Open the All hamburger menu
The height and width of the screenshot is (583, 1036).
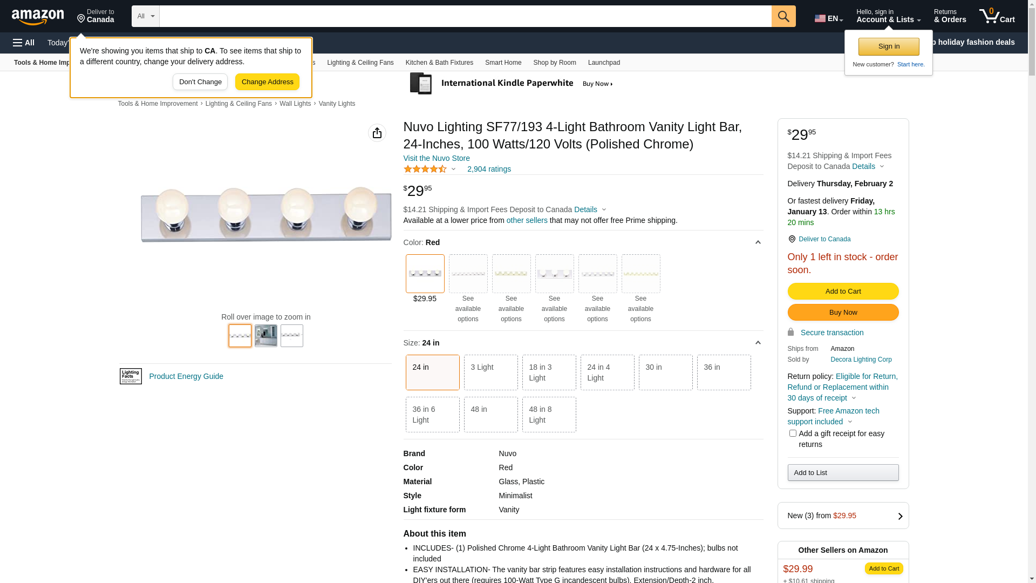[24, 43]
